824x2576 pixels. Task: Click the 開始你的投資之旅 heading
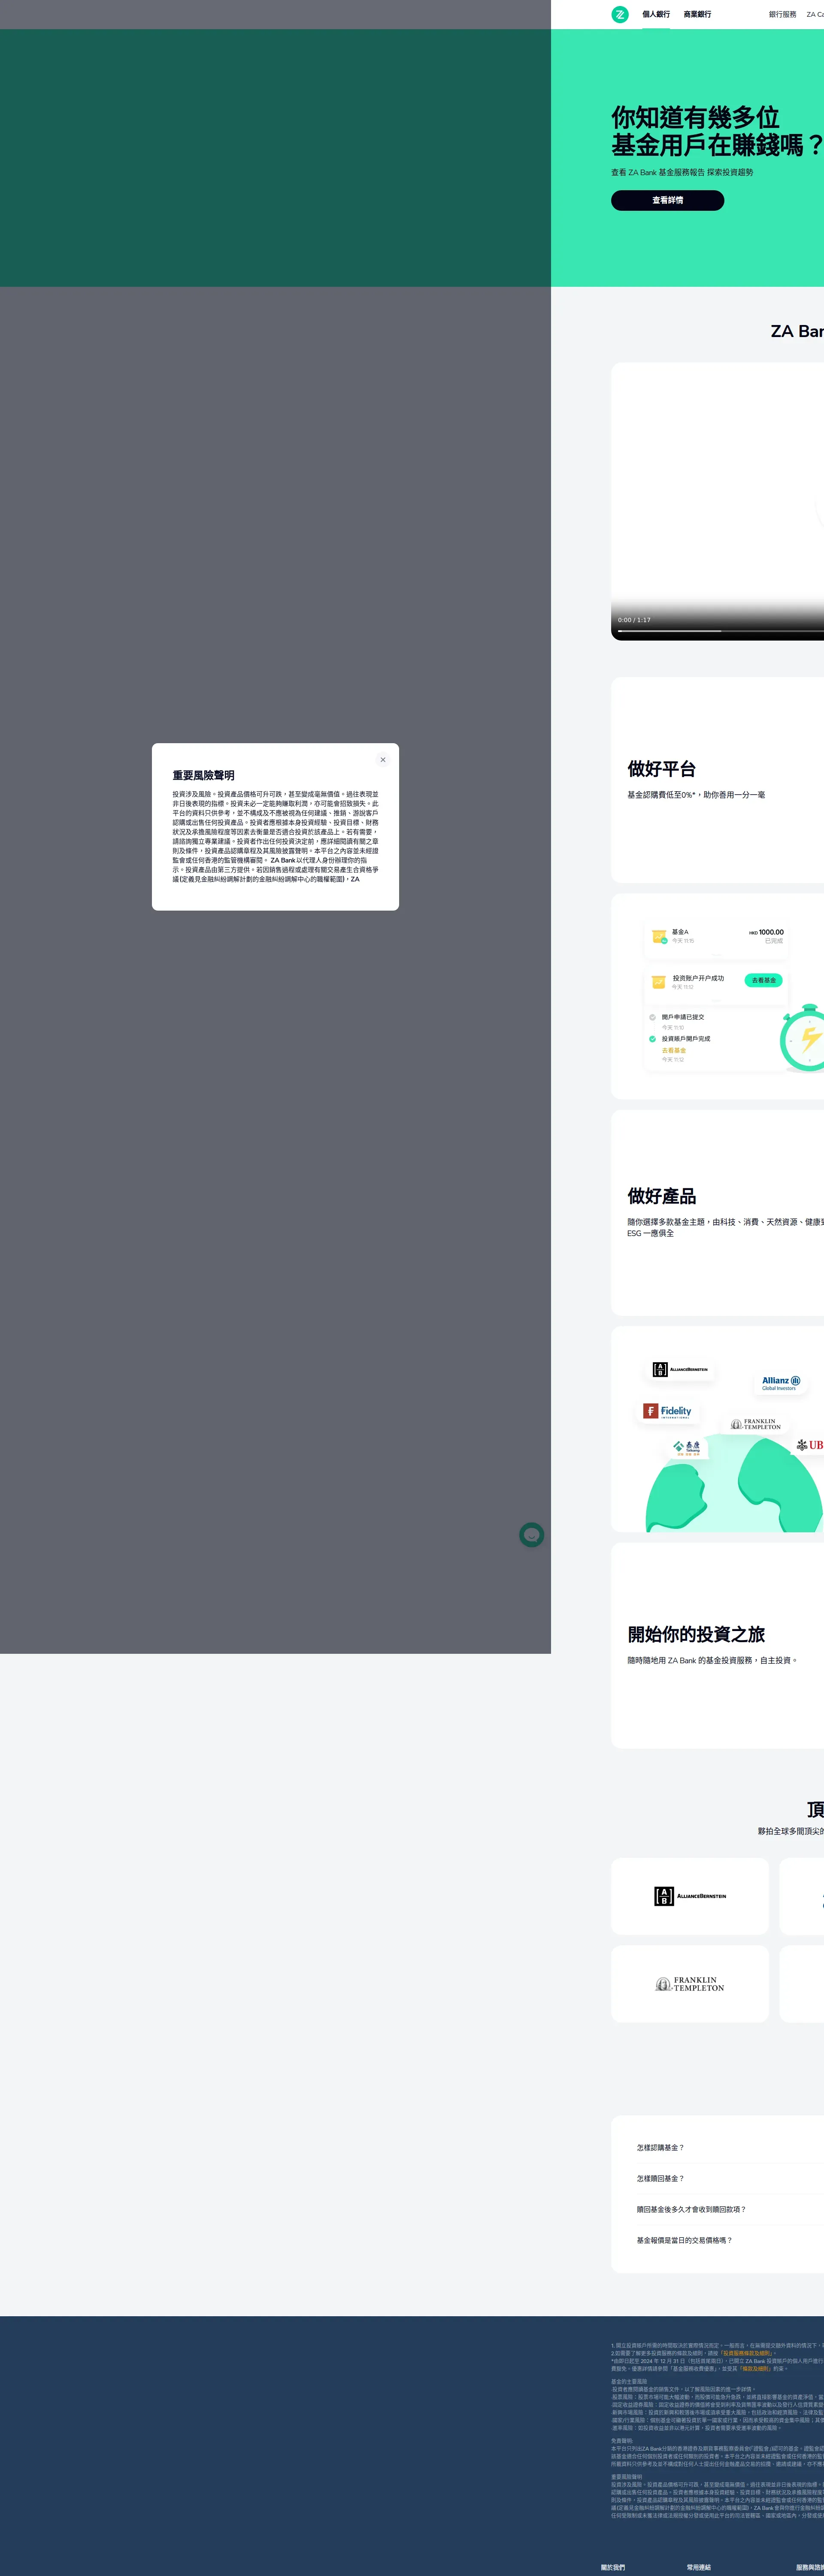696,1634
